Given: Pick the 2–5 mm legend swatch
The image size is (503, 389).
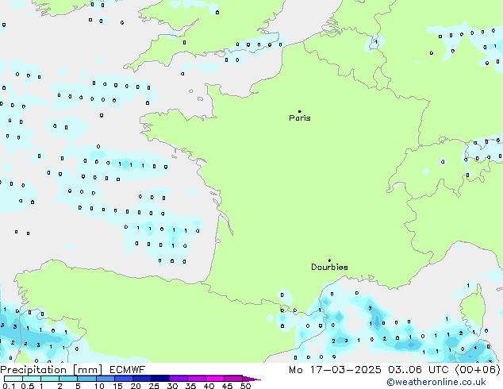Looking at the screenshot, I should click(68, 379).
